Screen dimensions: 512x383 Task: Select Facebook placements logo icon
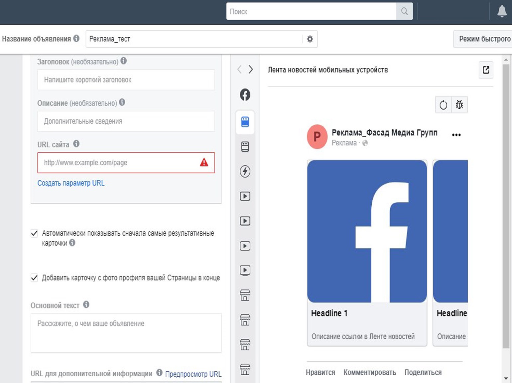coord(245,95)
